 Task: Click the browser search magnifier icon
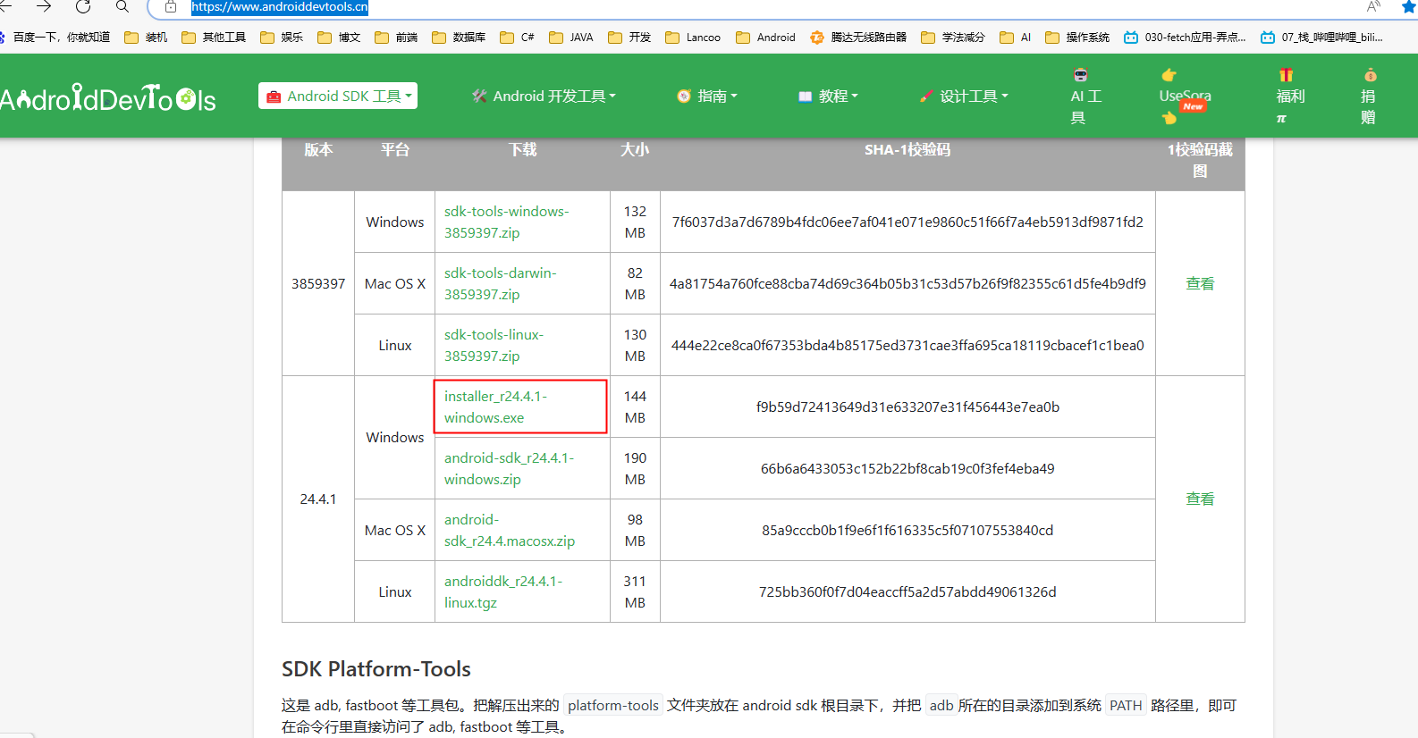click(x=122, y=6)
